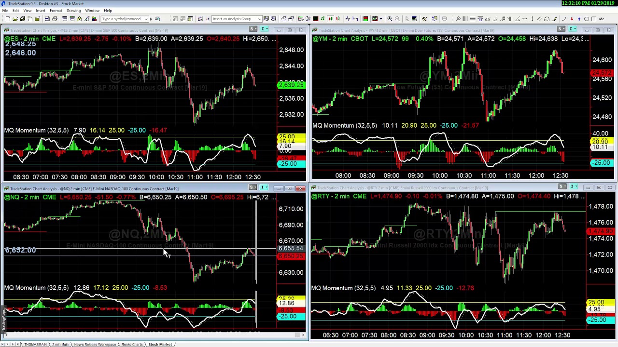Open the chart style dropdown arrow
The image size is (618, 347).
tap(381, 19)
